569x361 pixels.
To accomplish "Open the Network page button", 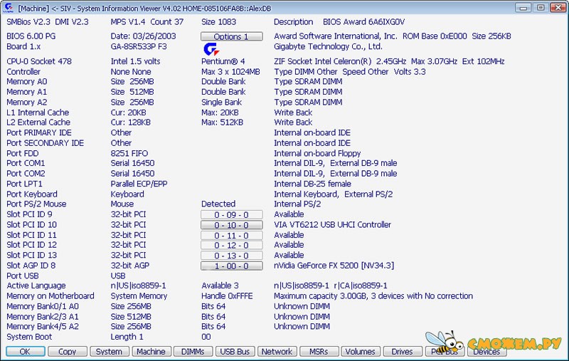I will [277, 352].
